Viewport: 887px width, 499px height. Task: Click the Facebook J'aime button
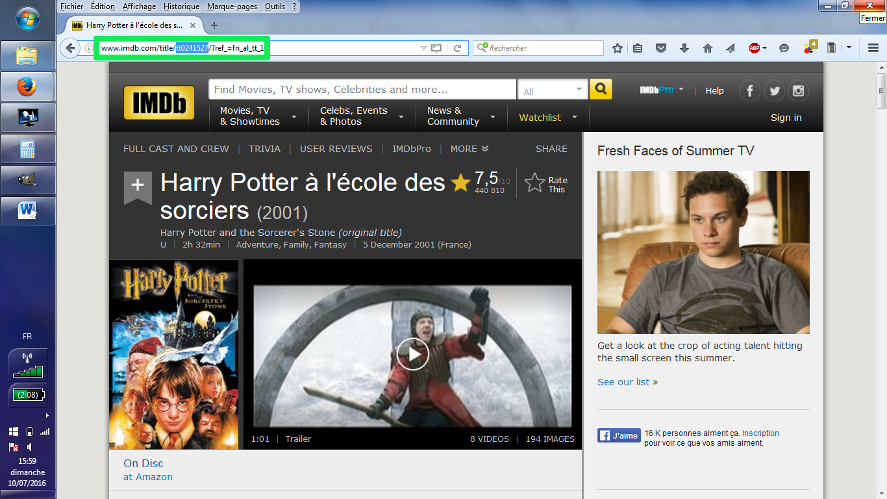coord(619,435)
